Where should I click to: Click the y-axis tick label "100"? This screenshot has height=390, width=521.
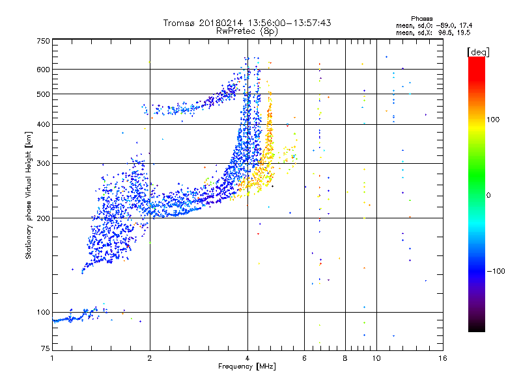[43, 313]
